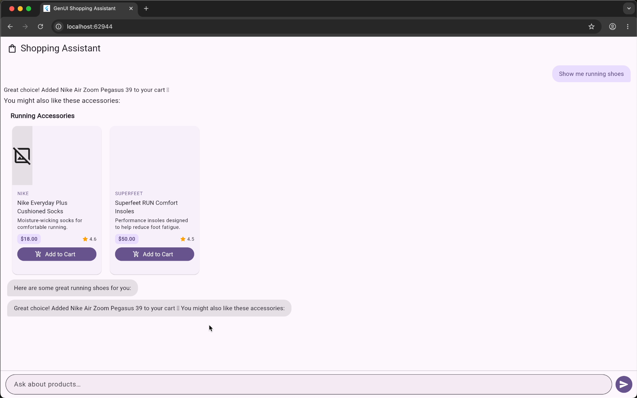The height and width of the screenshot is (398, 637).
Task: Click 'You might also like these accessories:' line
Action: (x=62, y=101)
